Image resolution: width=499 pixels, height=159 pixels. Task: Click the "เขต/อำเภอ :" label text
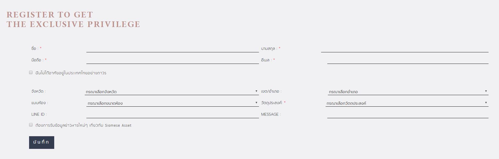[271, 91]
